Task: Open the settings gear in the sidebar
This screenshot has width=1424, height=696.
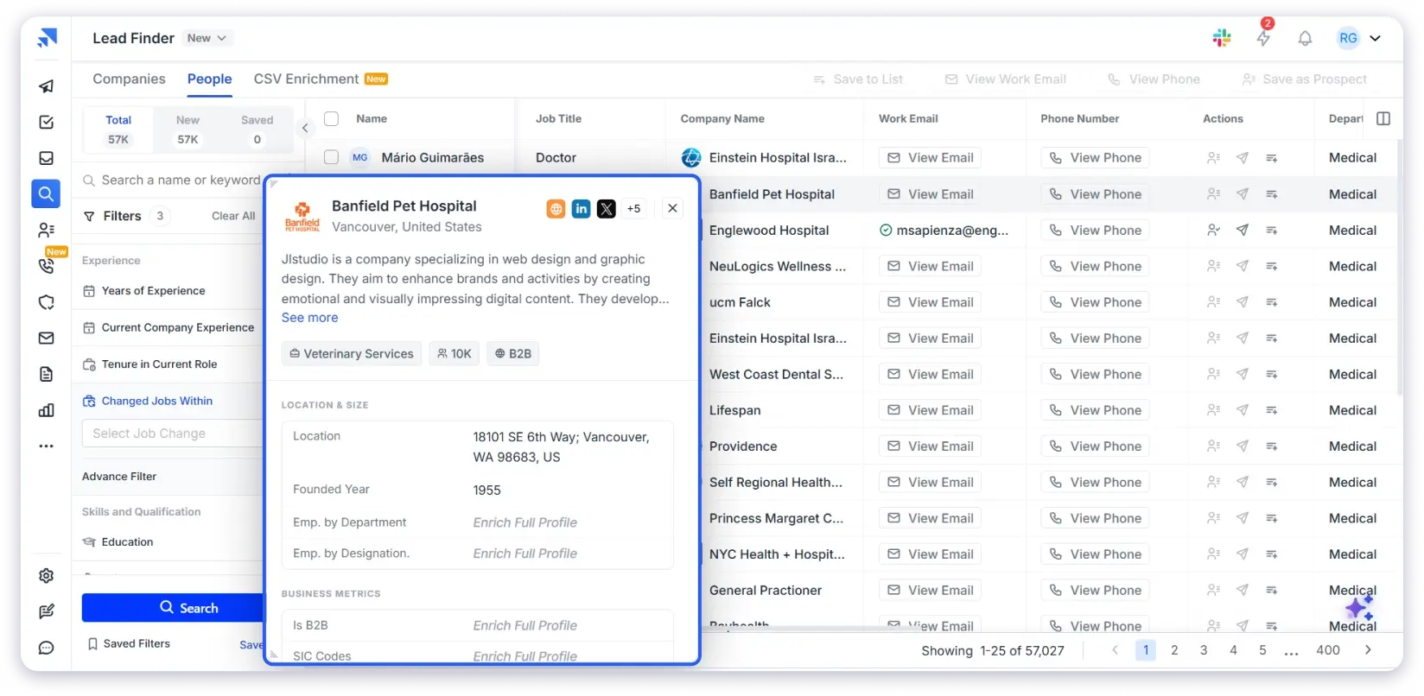Action: click(47, 576)
